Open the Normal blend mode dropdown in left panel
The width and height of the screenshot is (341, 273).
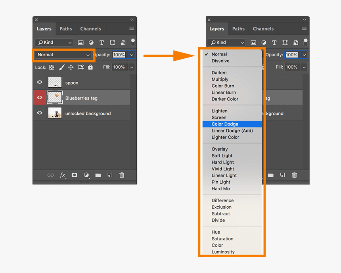63,55
